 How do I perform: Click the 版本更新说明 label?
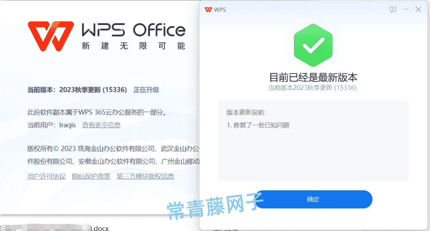[246, 113]
